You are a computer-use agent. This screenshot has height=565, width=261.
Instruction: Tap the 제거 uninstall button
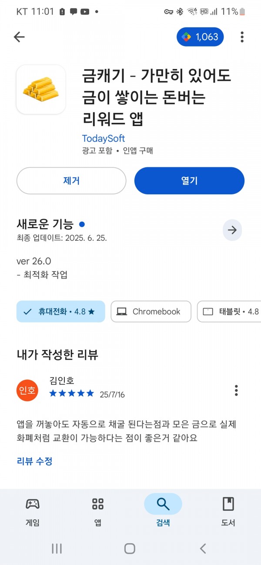coord(71,180)
